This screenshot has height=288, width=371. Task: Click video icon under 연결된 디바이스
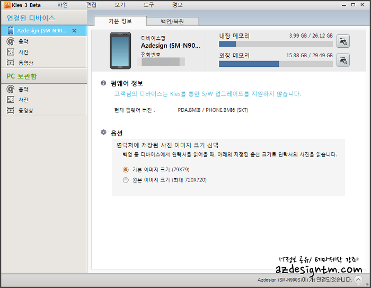tap(11, 63)
